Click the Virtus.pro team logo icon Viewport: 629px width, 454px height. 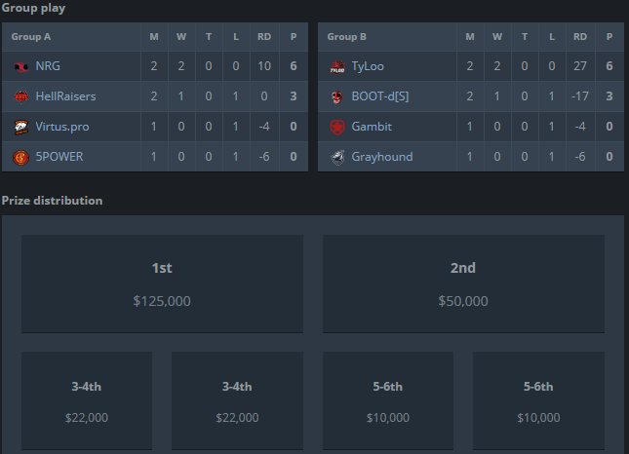click(x=21, y=127)
